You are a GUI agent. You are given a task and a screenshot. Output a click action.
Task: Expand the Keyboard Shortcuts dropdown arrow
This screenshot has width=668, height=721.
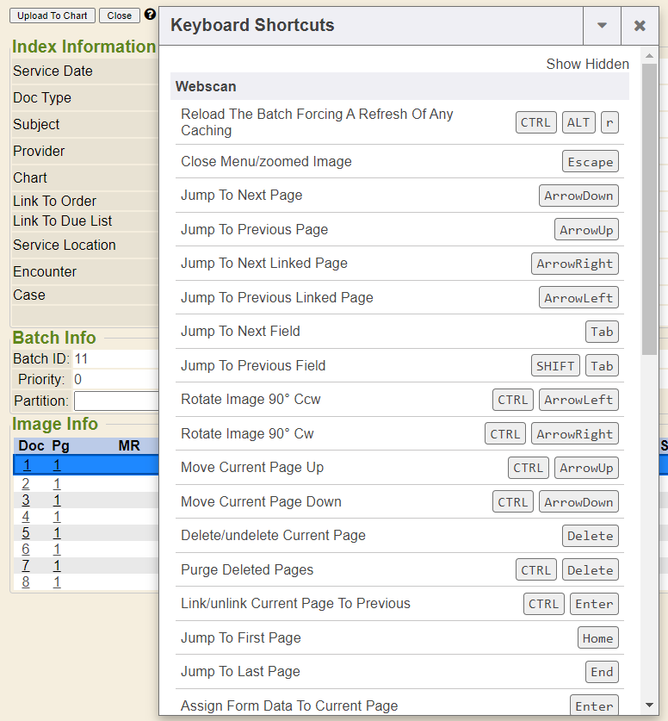602,26
